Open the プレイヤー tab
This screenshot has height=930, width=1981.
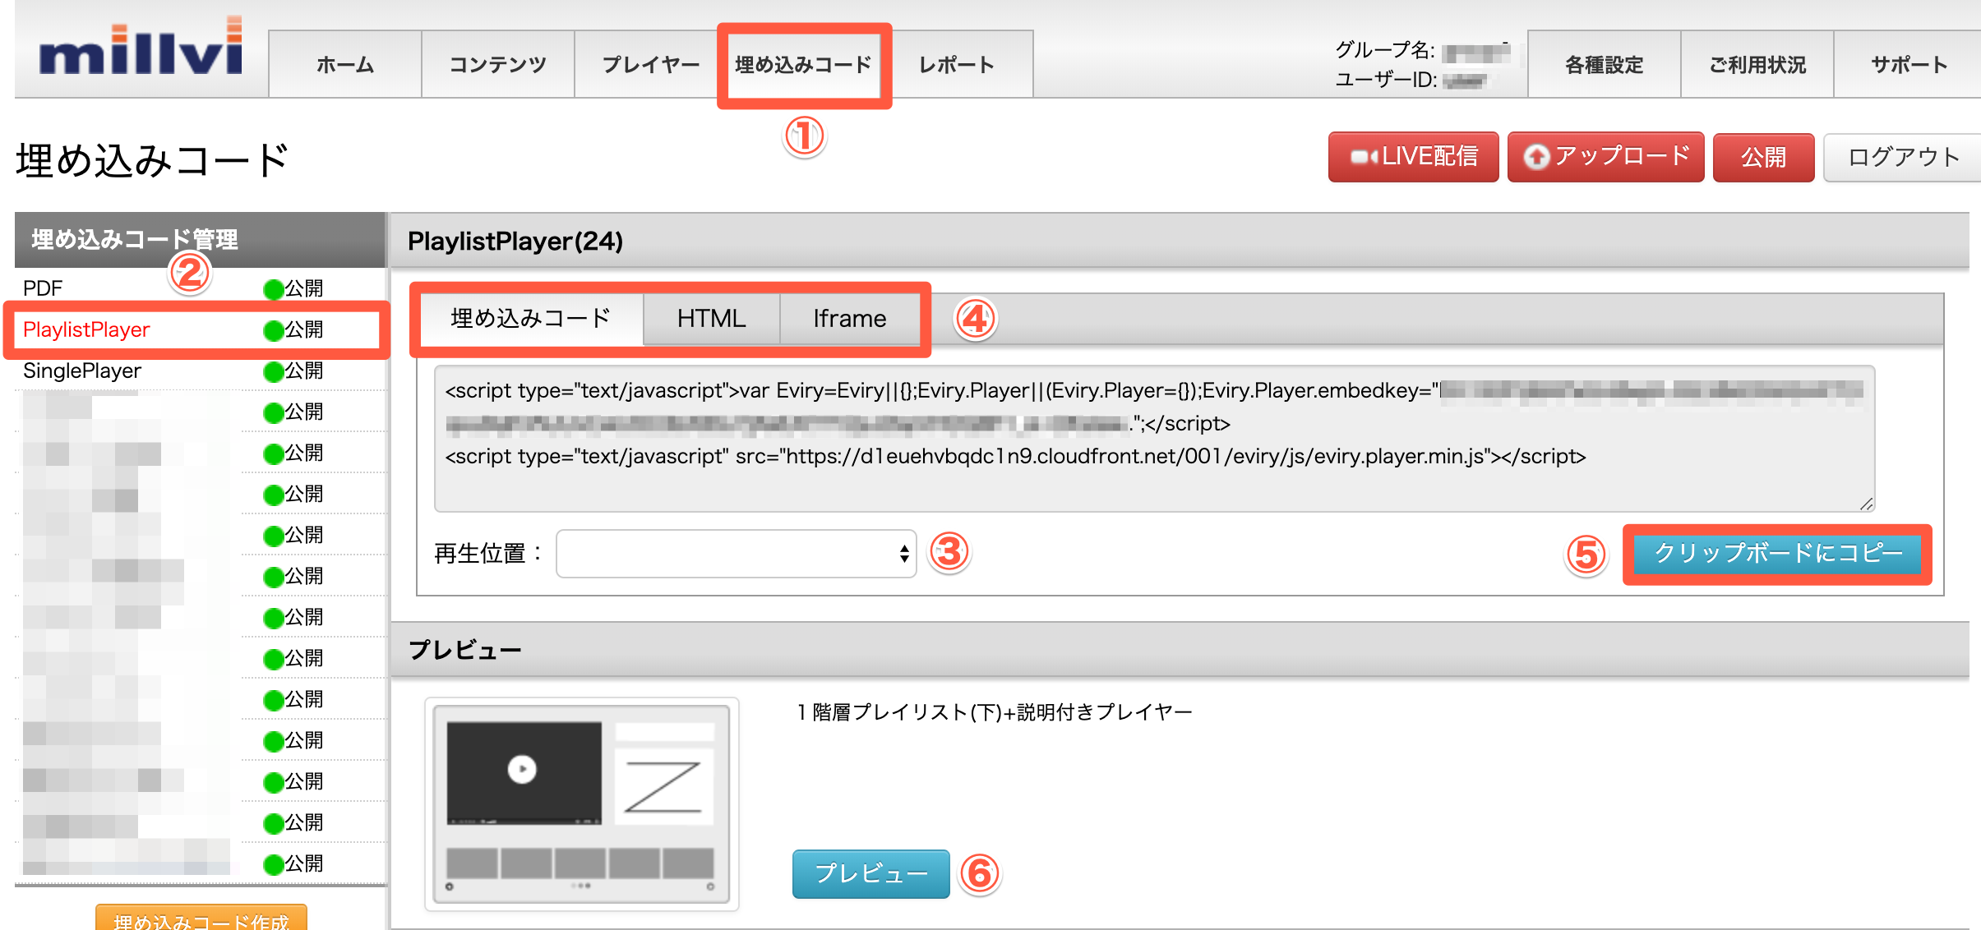(x=650, y=65)
